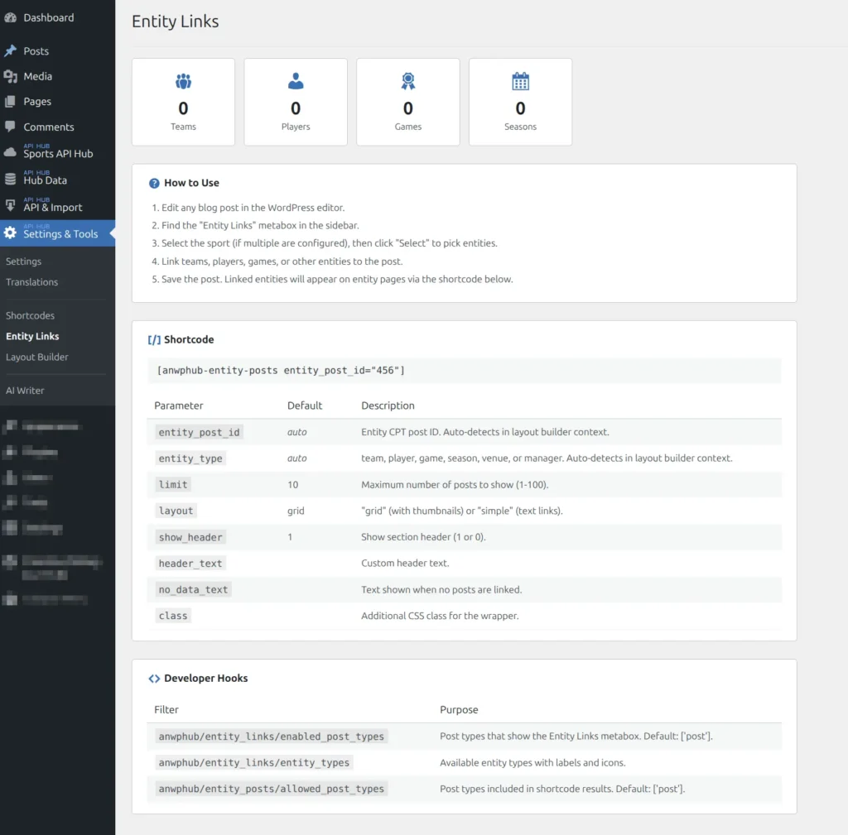This screenshot has width=848, height=835.
Task: Click the default value grid for layout
Action: pyautogui.click(x=296, y=511)
